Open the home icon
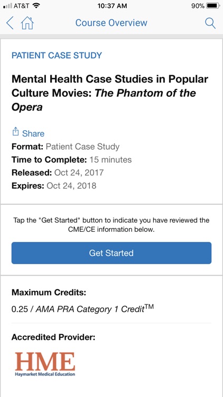This screenshot has height=397, width=223. (x=27, y=23)
